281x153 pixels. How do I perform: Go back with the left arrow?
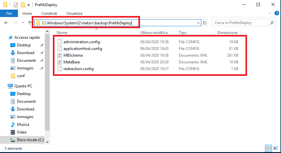pyautogui.click(x=6, y=23)
